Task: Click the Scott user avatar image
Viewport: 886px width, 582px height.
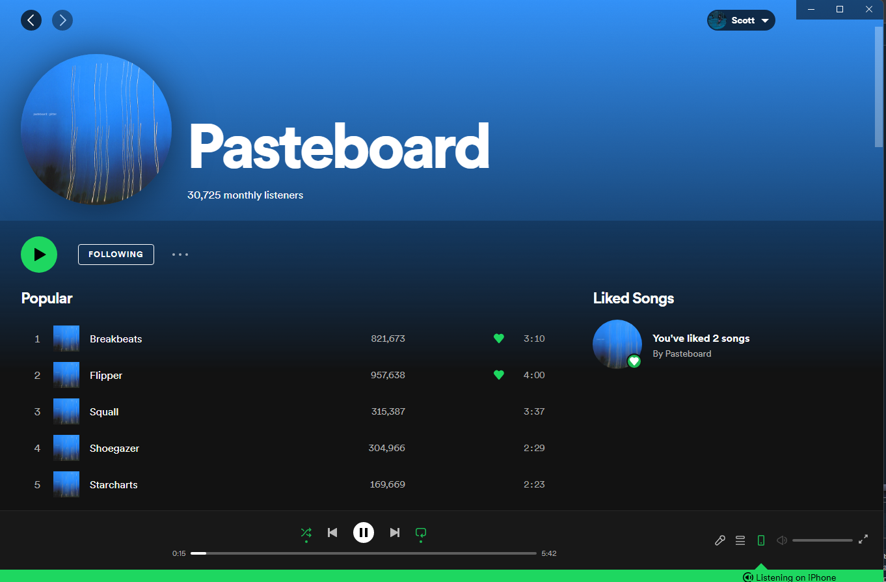Action: [x=718, y=20]
